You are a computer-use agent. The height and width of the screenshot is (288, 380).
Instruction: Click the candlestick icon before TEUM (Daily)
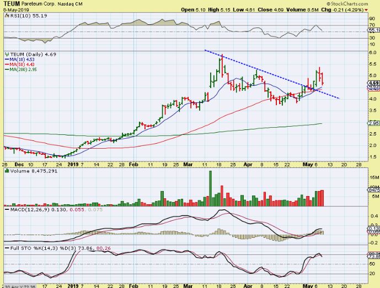[x=7, y=55]
